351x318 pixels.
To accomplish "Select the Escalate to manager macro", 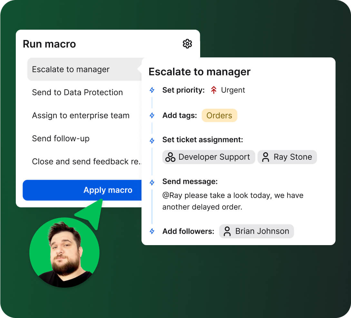I will (x=71, y=69).
